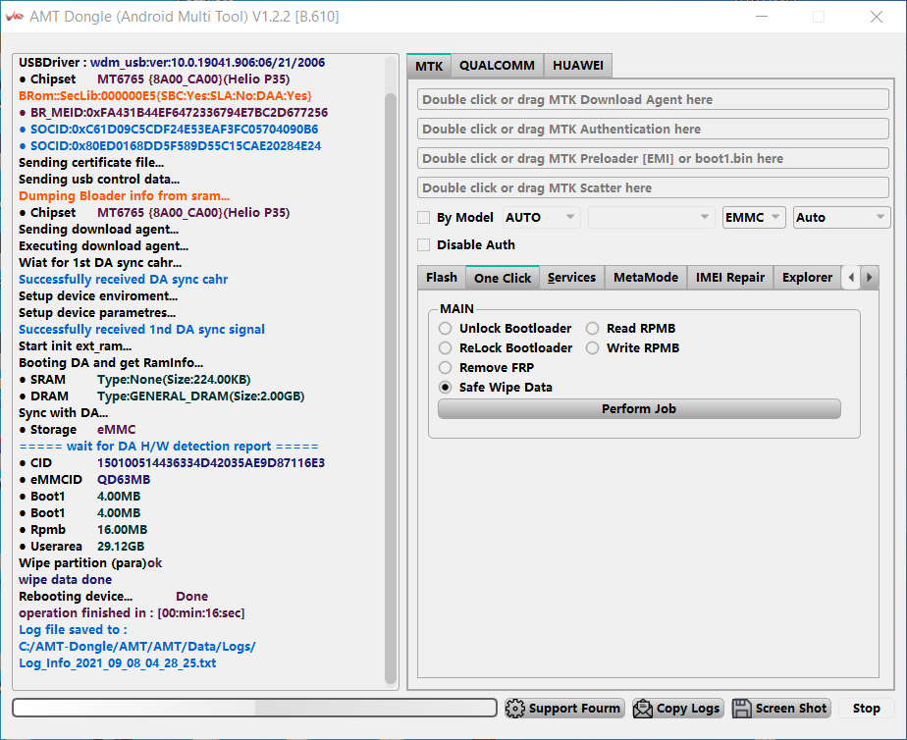Click the 'Rebooting device... Done' log line

coord(114,597)
